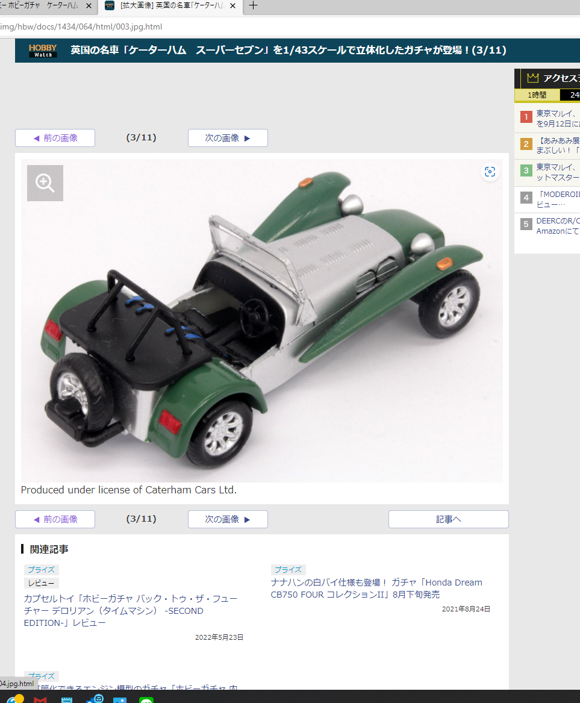
Task: Open ranking item 【あみあみ展
Action: click(x=558, y=145)
